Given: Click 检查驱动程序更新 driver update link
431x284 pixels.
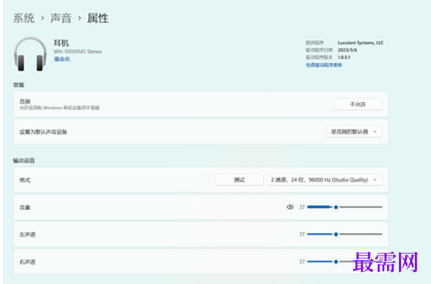Looking at the screenshot, I should point(324,65).
